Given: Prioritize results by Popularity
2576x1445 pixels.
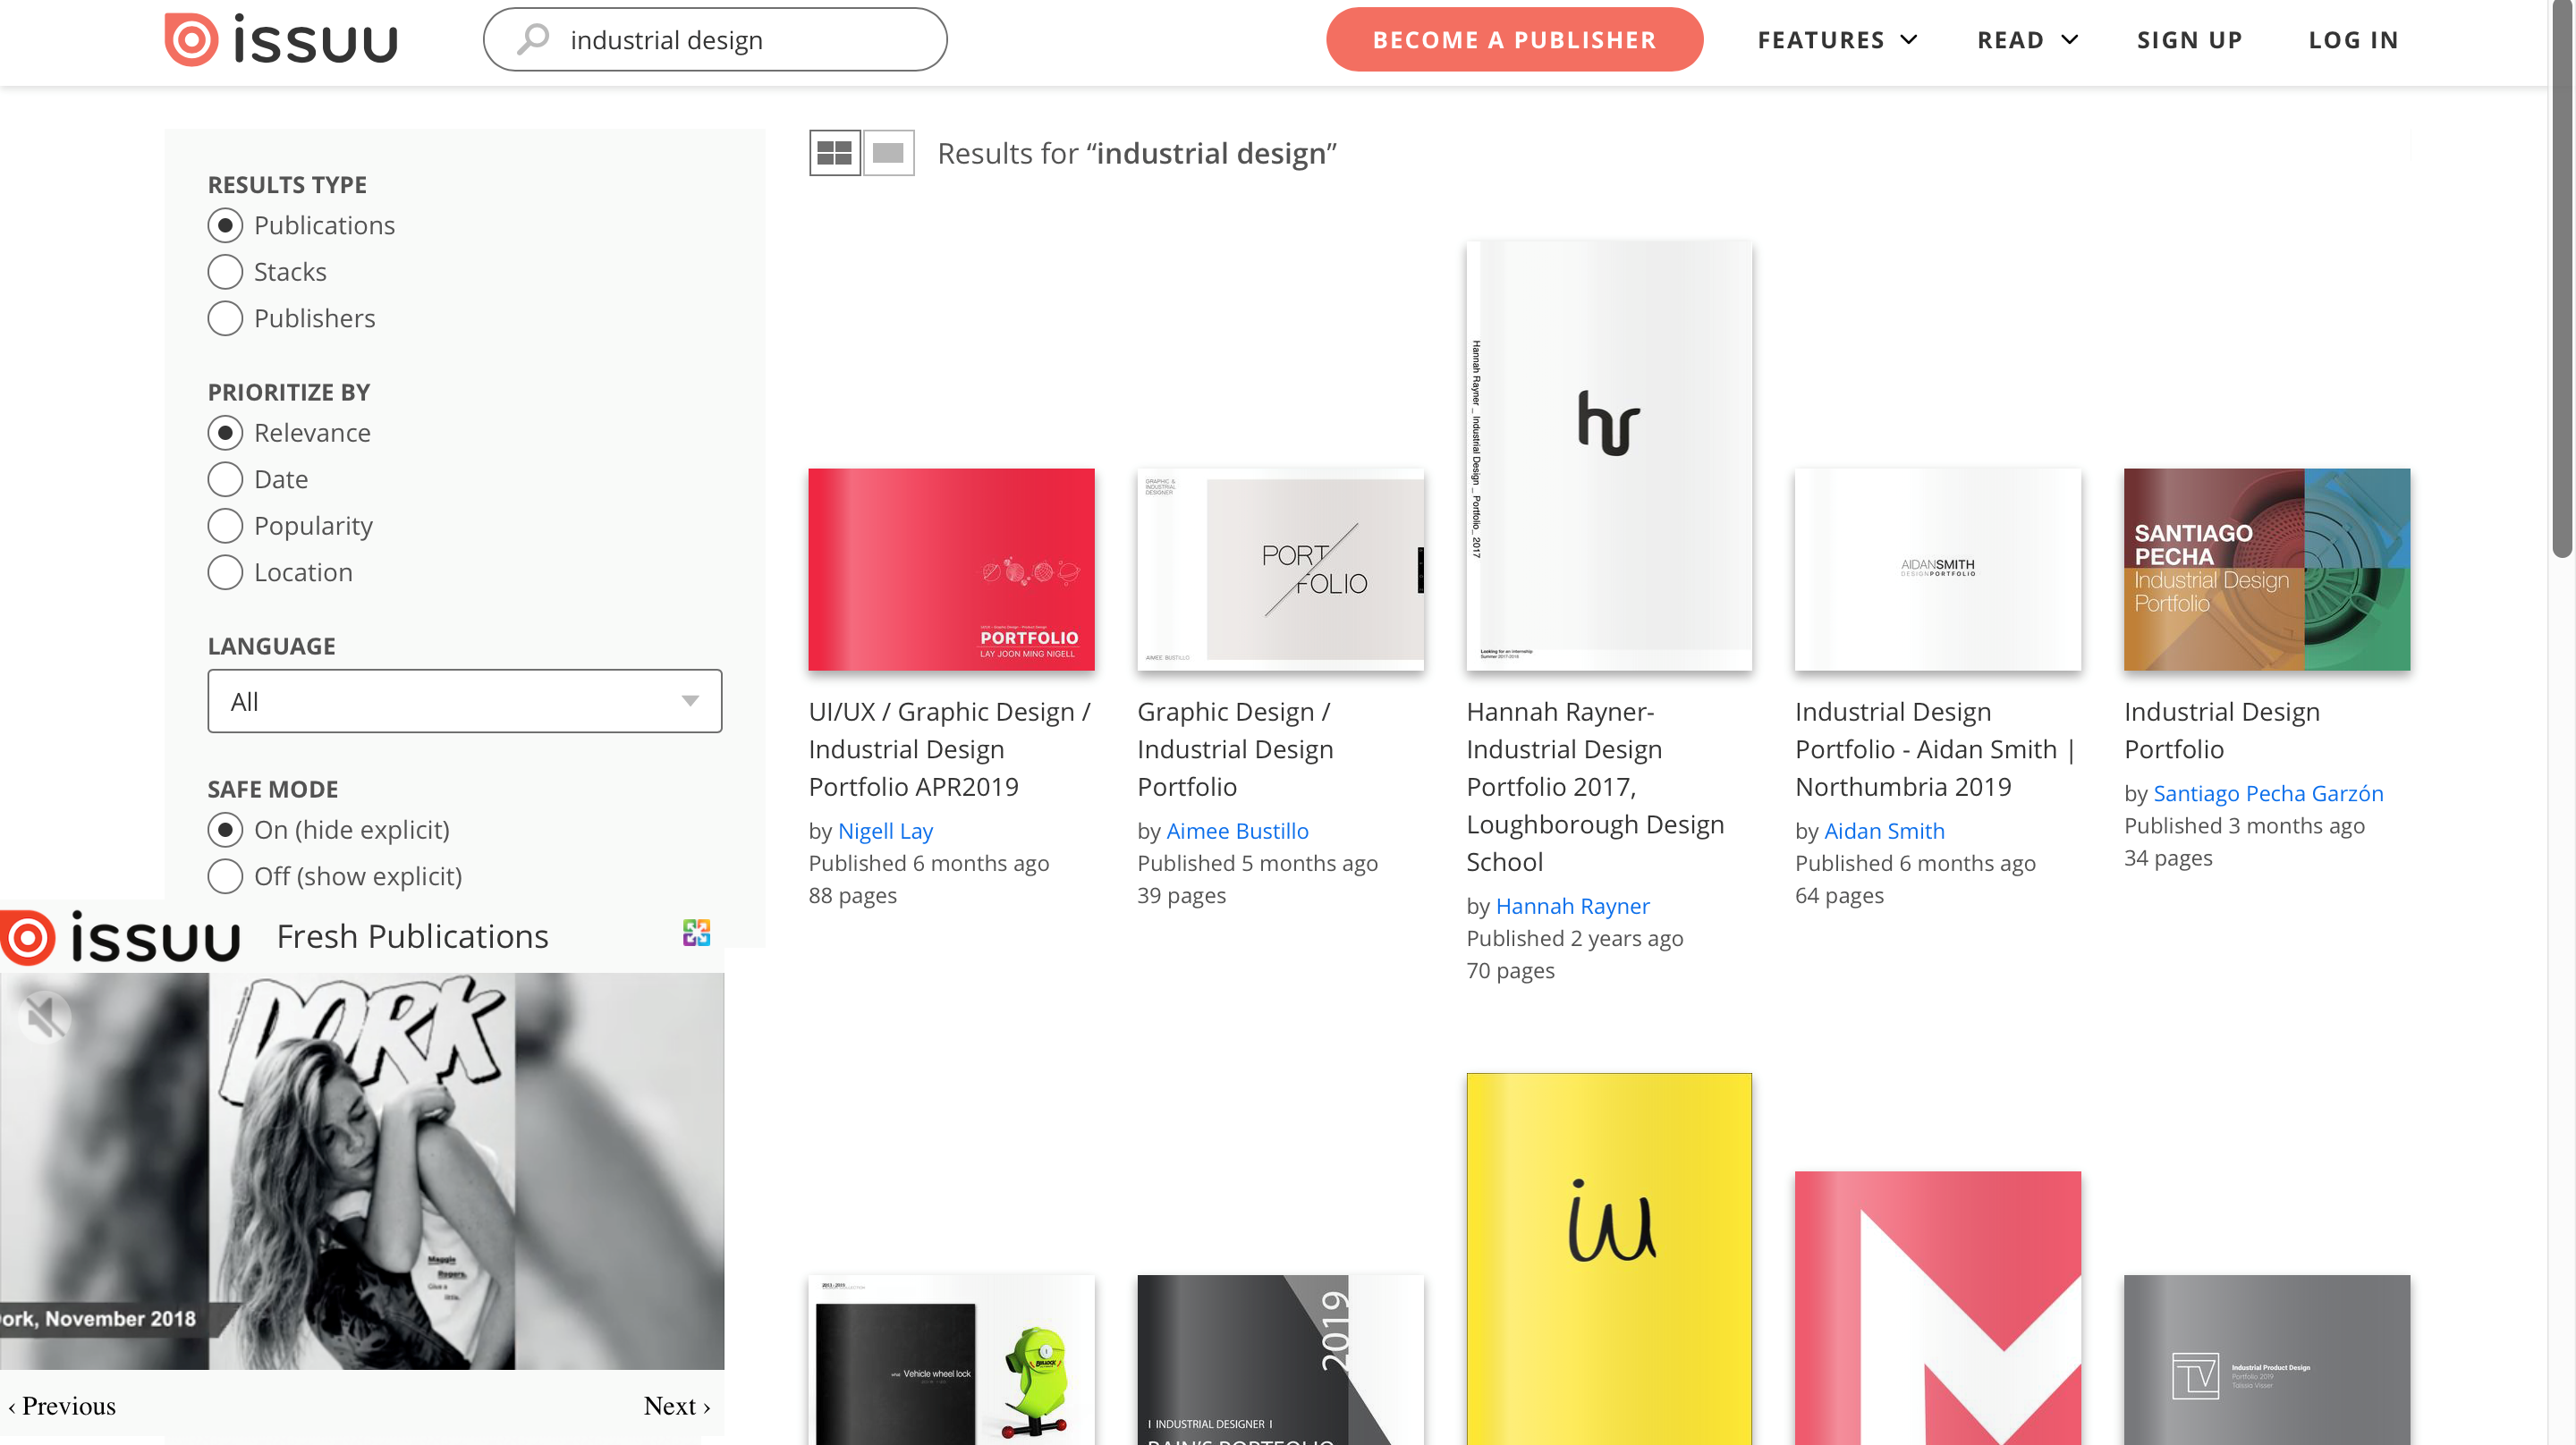Looking at the screenshot, I should click(225, 526).
